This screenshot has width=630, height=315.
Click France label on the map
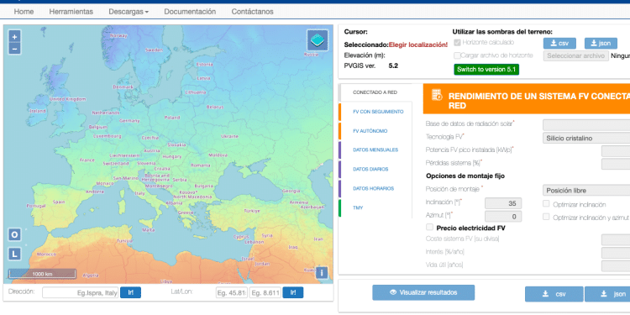87,160
